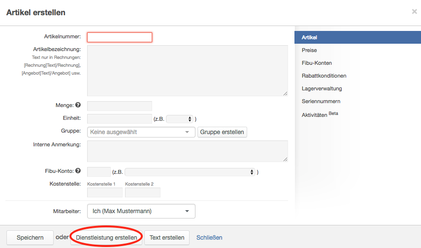The image size is (421, 248).
Task: Click the Einheit text field
Action: coord(120,119)
